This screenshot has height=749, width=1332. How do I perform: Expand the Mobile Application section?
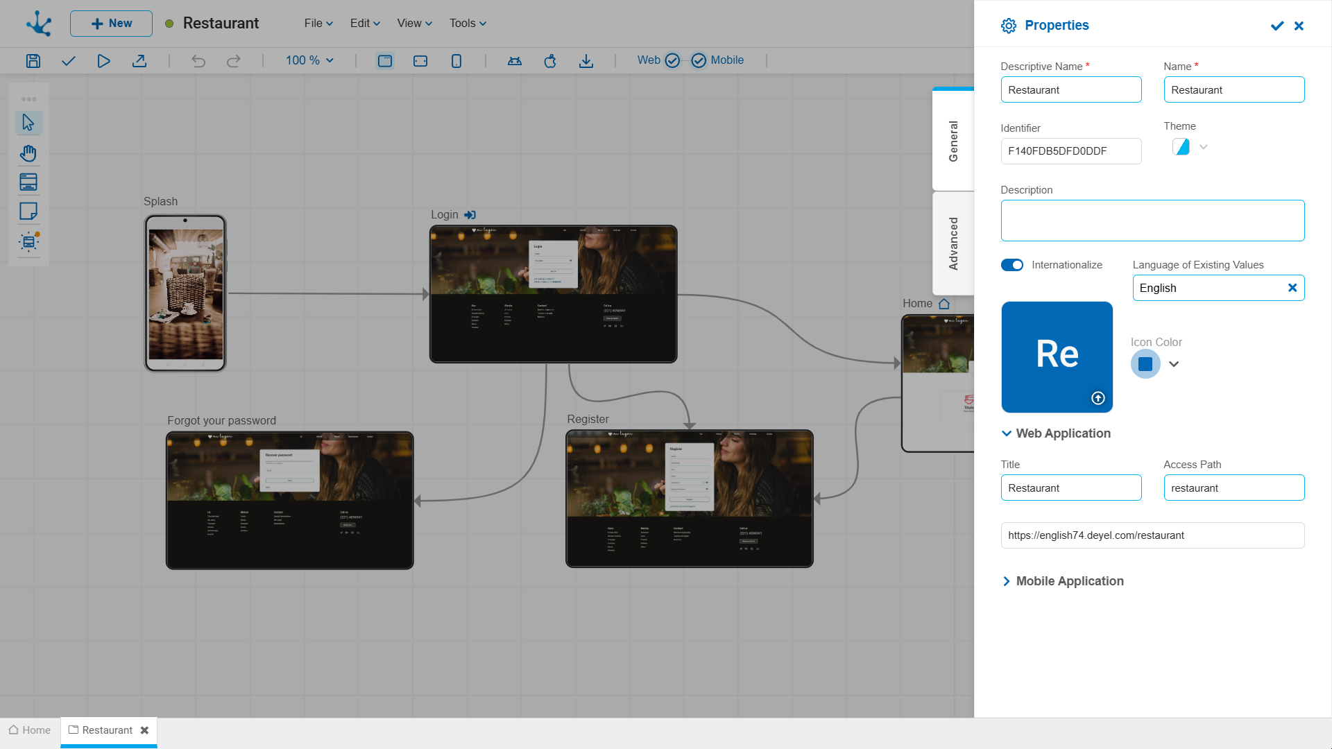pos(1062,581)
